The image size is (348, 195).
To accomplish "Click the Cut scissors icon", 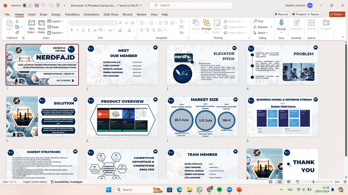I will [x=17, y=21].
